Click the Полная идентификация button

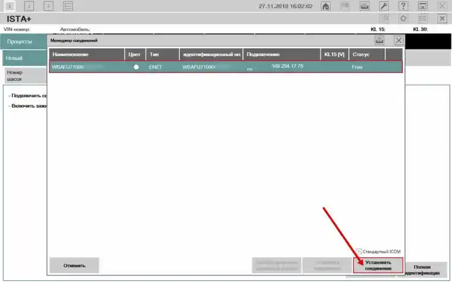422,270
